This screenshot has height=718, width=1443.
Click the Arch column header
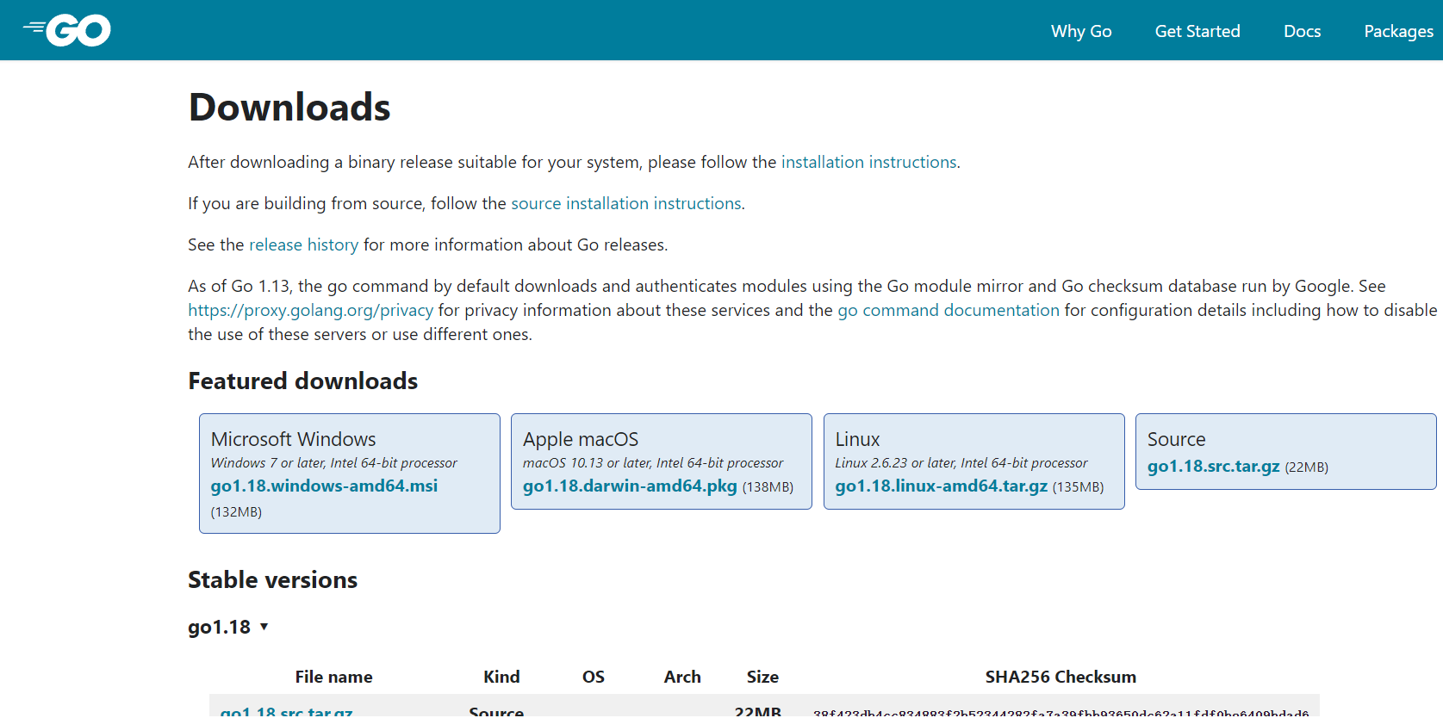click(682, 677)
